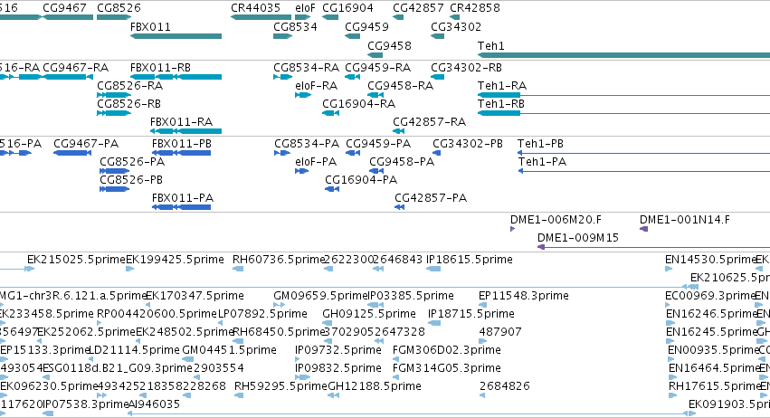Select the CG16904-PA protein feature
The height and width of the screenshot is (418, 770).
pos(332,189)
